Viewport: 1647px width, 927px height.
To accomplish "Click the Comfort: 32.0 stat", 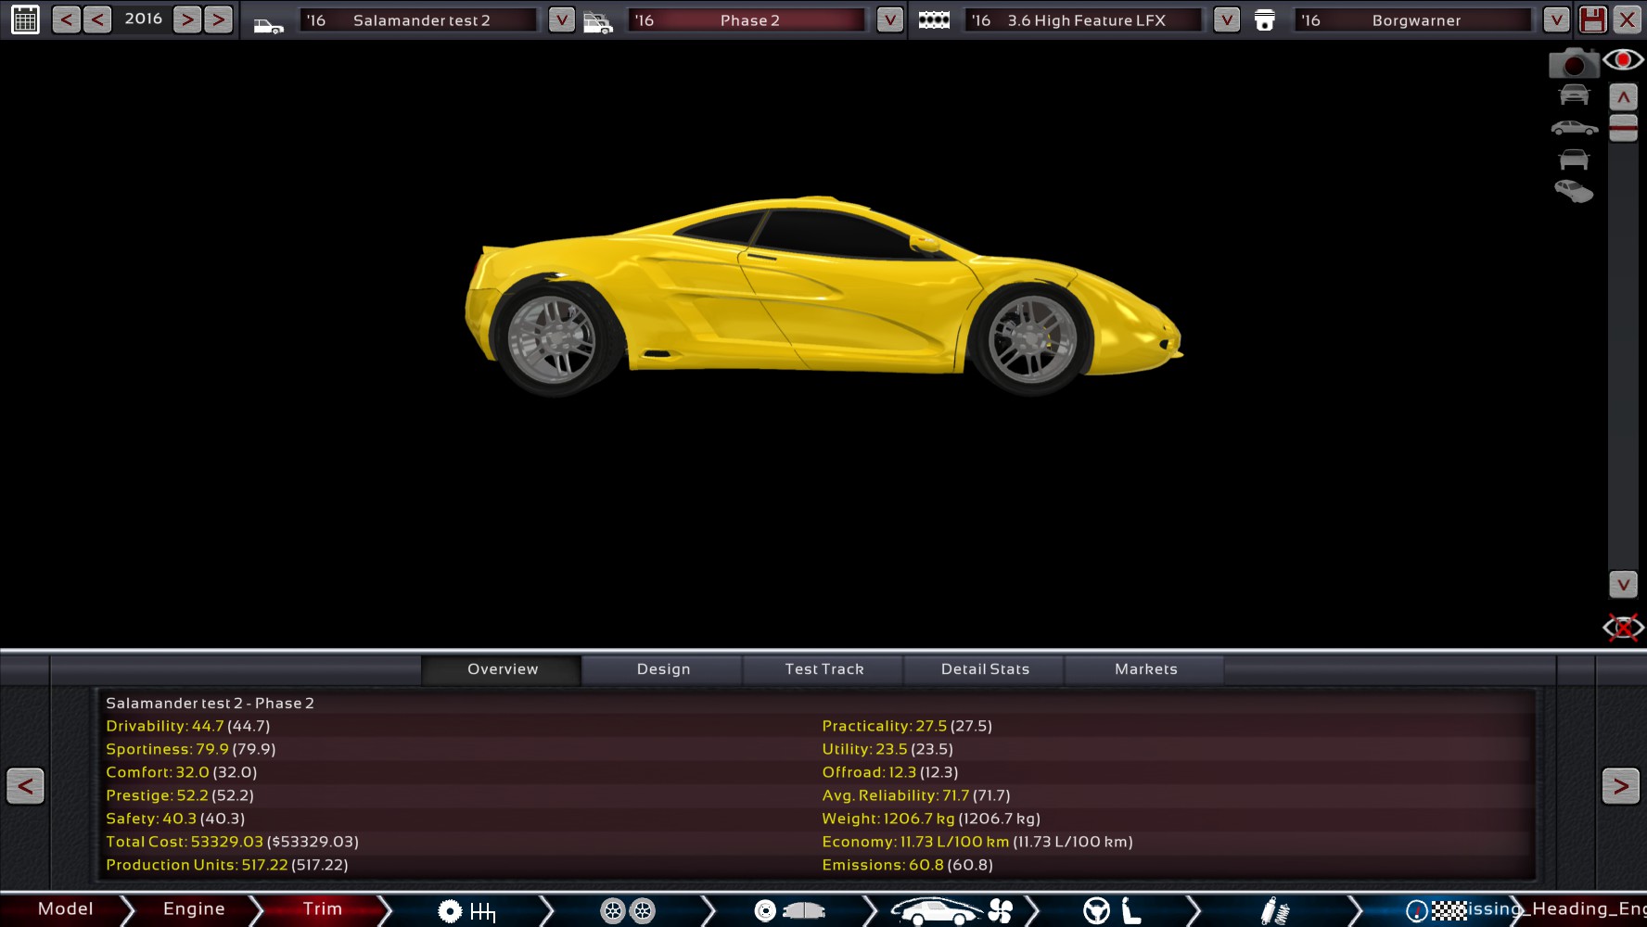I will click(x=182, y=772).
